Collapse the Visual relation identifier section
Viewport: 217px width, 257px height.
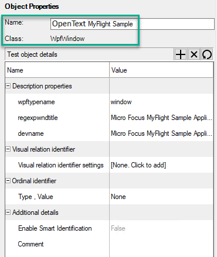click(8, 149)
